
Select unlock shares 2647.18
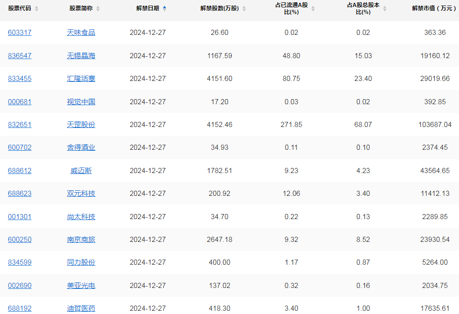click(220, 240)
